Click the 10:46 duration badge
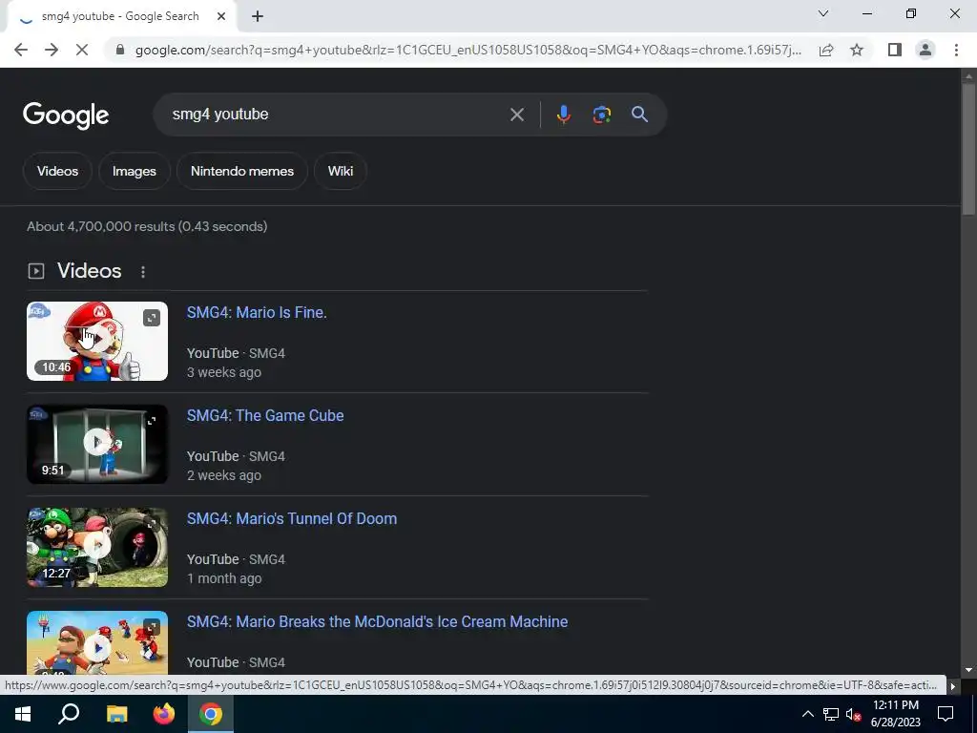977x733 pixels. tap(56, 367)
